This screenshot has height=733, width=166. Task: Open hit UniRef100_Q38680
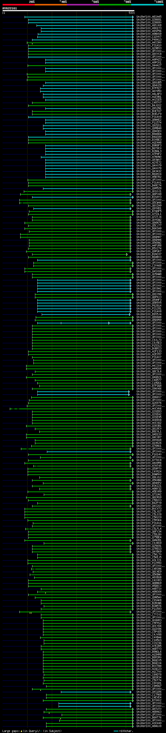pyautogui.click(x=149, y=22)
